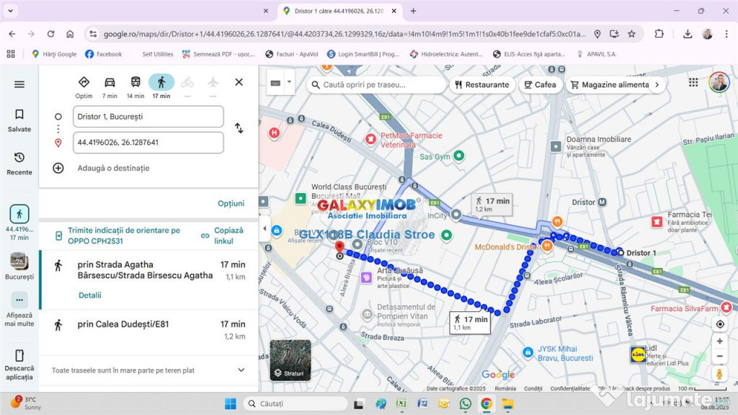Viewport: 738px width, 415px height.
Task: Select cycling travel mode
Action: click(187, 86)
